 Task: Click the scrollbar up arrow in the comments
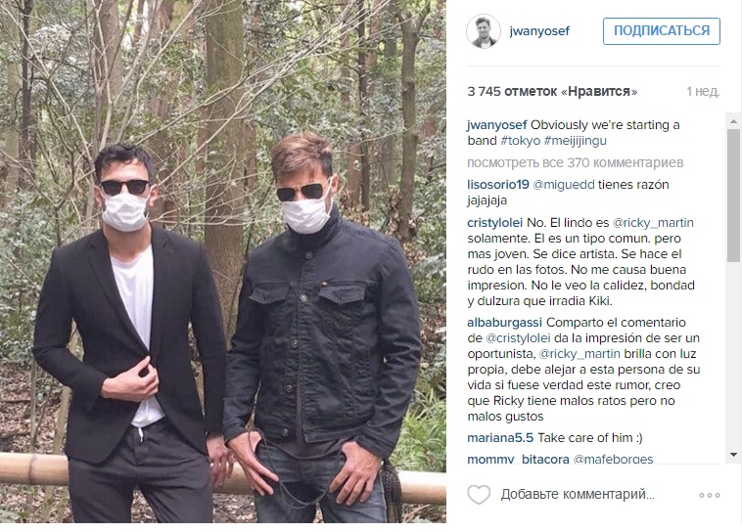point(733,121)
